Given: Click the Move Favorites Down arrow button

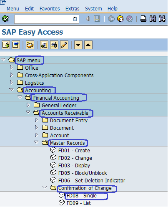Looking at the screenshot, I should (78, 45).
